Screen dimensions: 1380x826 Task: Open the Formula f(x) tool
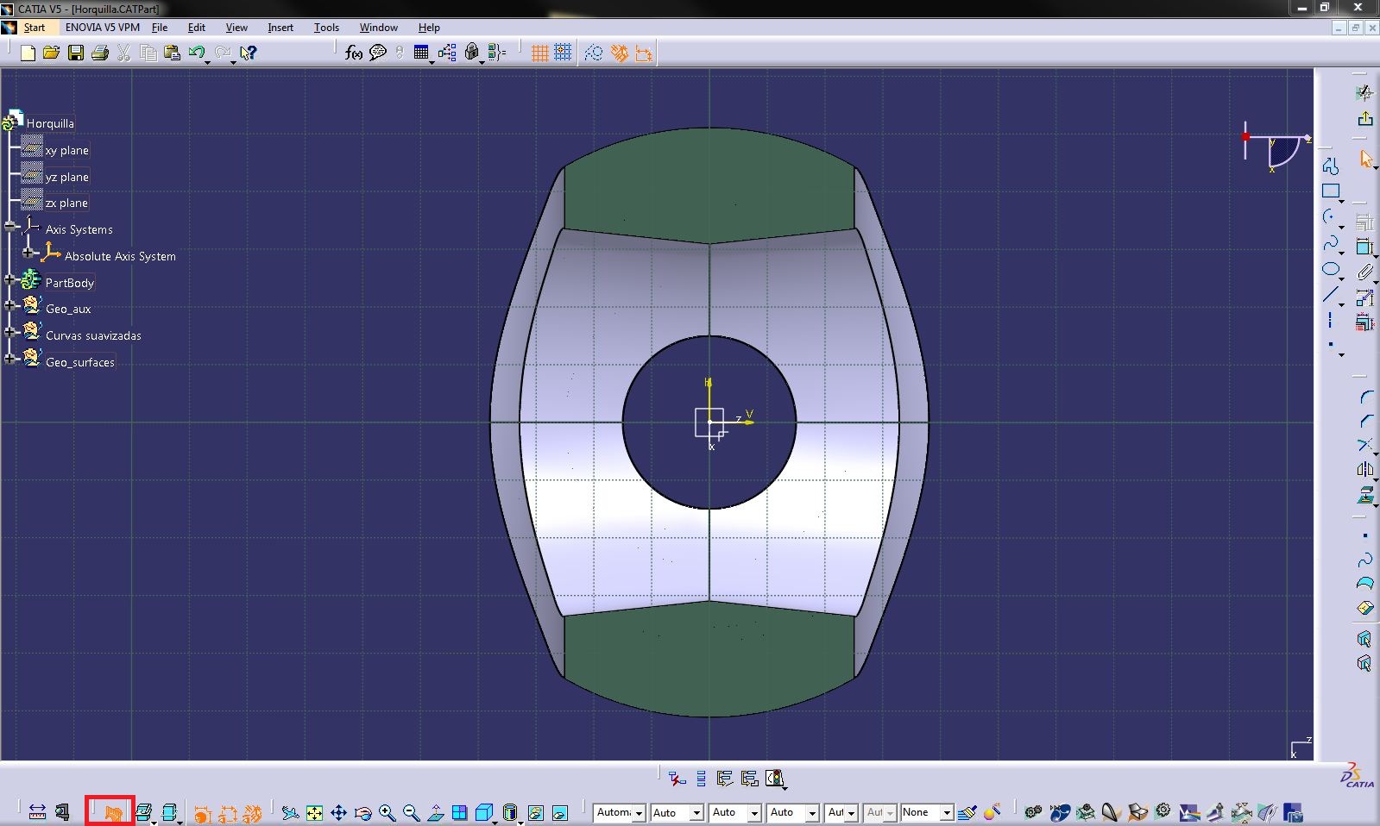pos(353,53)
